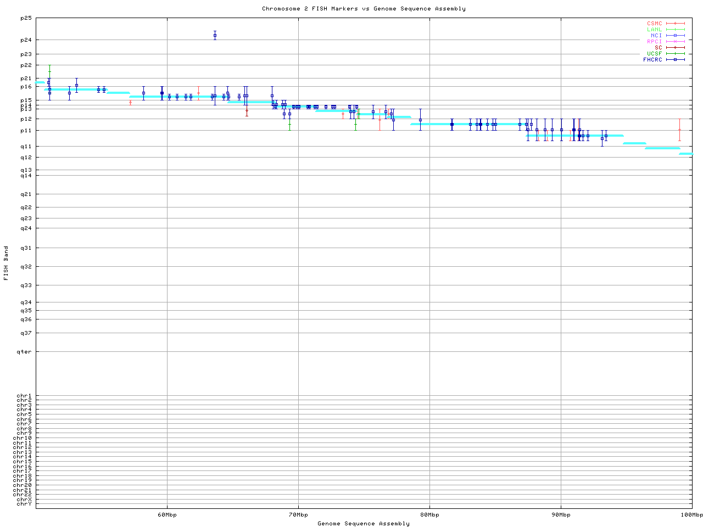Click the NCI legend square marker
This screenshot has height=527, width=703.
(x=675, y=36)
